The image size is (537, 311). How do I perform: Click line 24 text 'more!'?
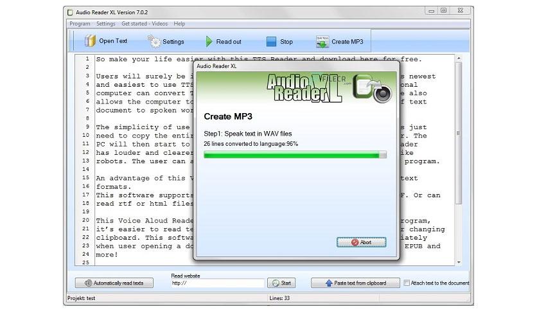pos(107,254)
